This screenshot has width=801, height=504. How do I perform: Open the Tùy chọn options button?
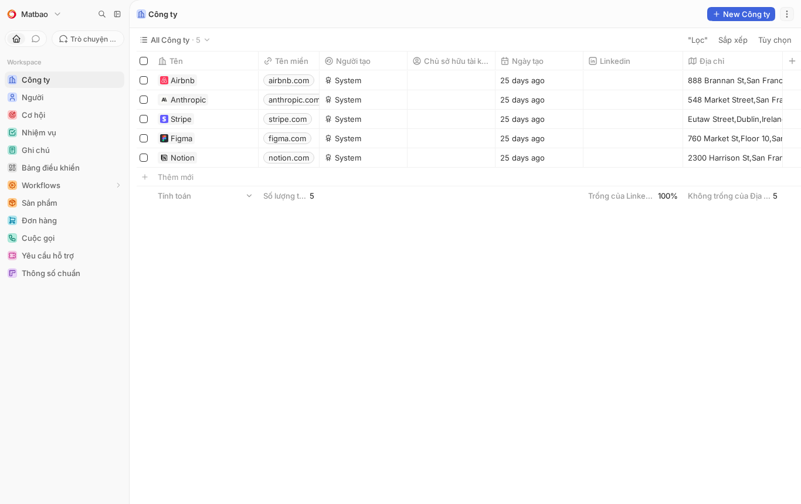coord(775,40)
